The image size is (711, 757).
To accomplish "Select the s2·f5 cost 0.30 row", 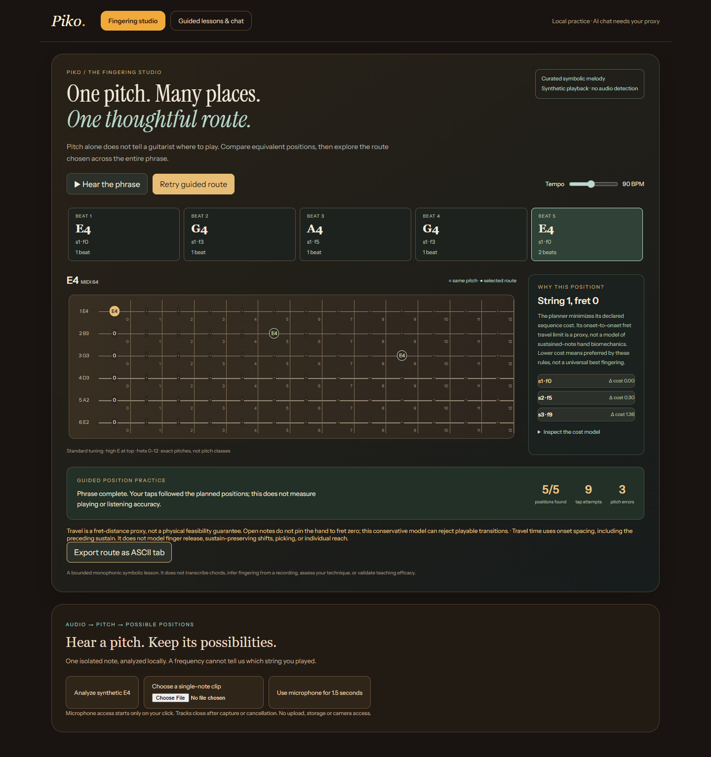I will pyautogui.click(x=586, y=398).
